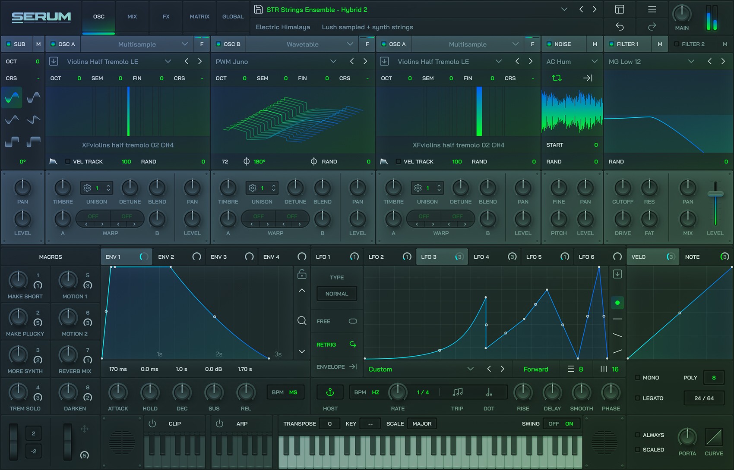Open the preset name dropdown arrow
This screenshot has height=470, width=734.
(564, 9)
